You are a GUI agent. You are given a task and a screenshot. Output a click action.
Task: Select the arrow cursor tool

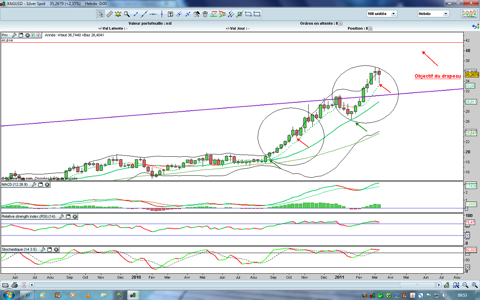click(x=100, y=14)
